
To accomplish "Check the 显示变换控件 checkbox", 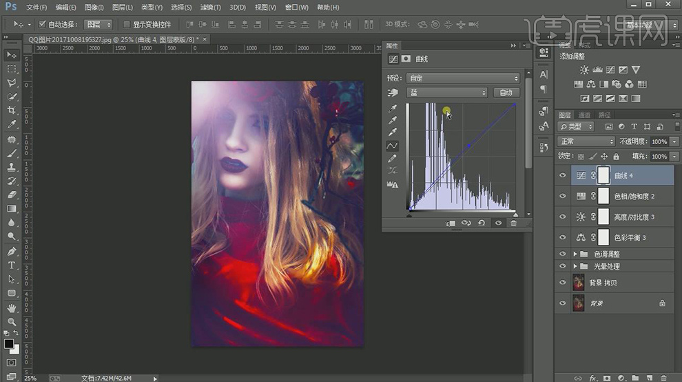I will 126,25.
